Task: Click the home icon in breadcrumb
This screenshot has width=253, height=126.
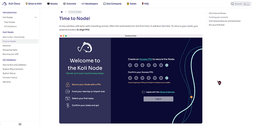Action: coord(62,12)
